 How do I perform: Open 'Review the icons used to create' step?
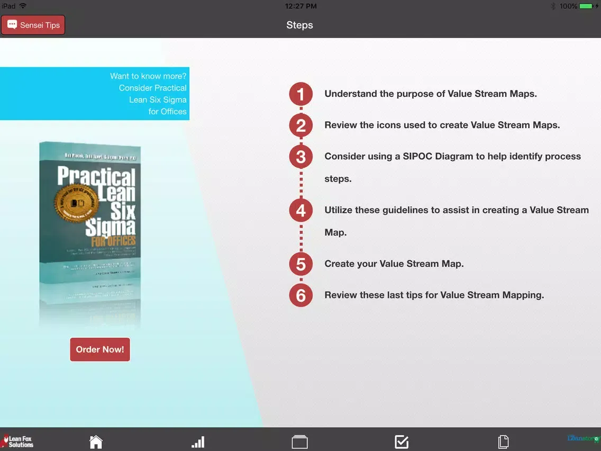point(442,125)
